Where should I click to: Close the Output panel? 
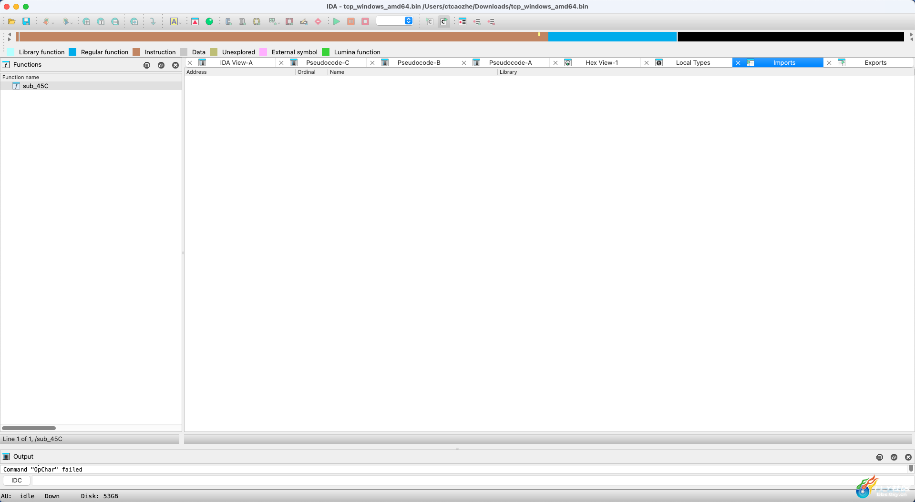click(x=908, y=457)
